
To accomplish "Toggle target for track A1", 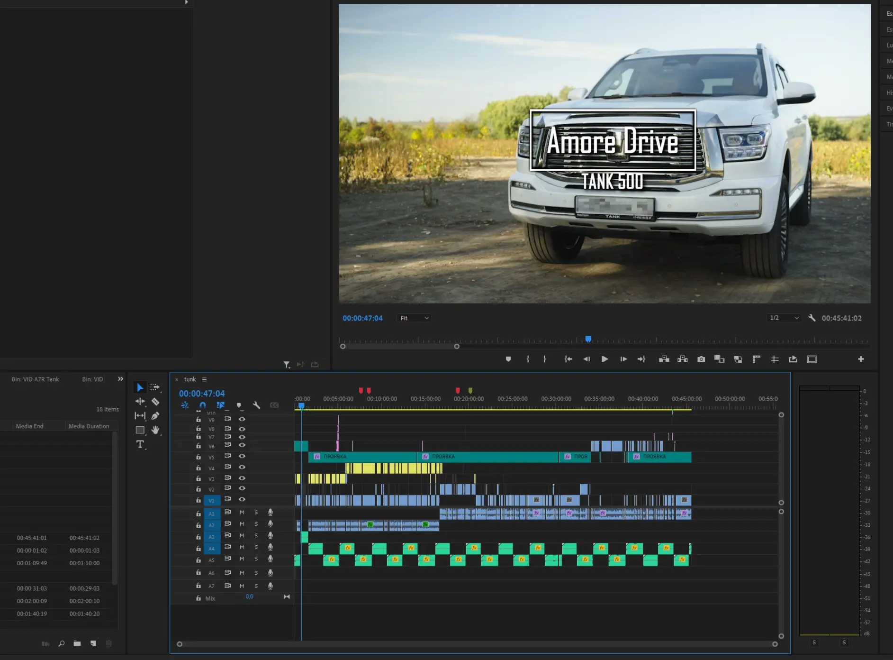I will pos(212,513).
